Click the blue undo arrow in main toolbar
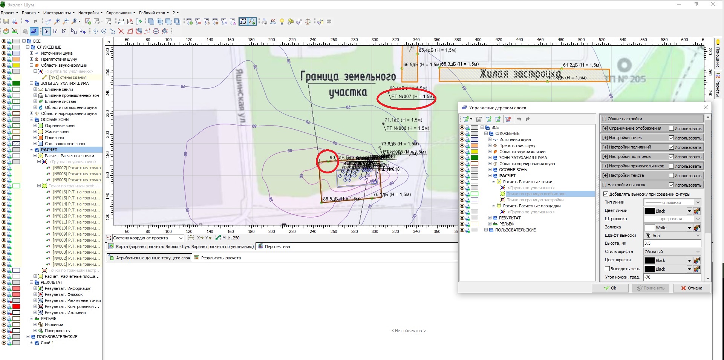The height and width of the screenshot is (360, 724). point(27,21)
